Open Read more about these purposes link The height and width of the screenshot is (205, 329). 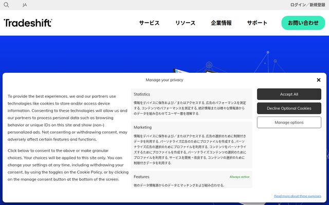click(x=297, y=196)
